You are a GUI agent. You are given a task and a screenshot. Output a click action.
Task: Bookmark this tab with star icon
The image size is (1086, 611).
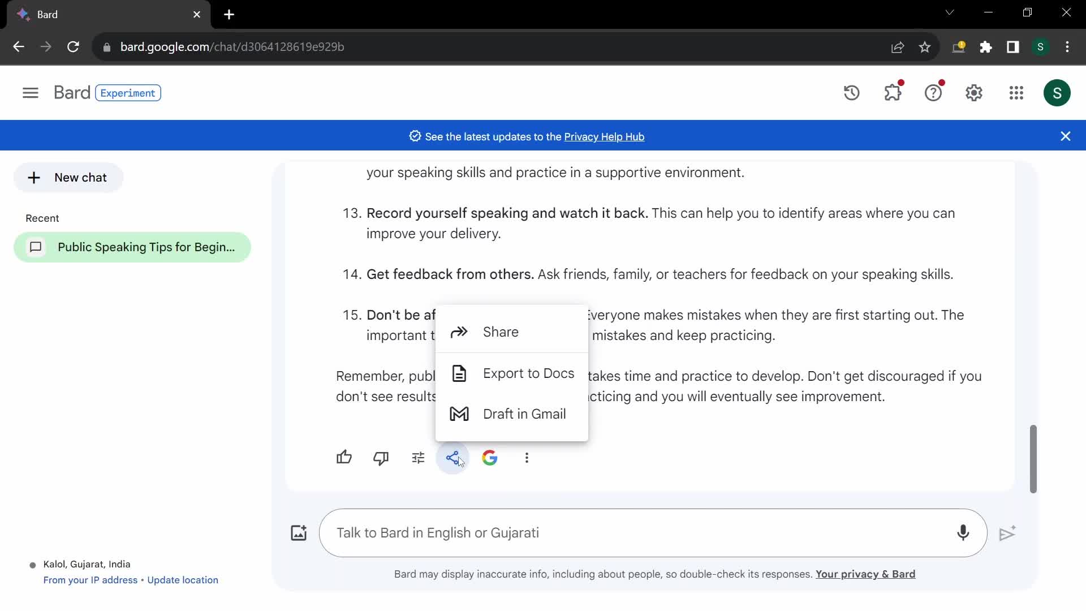925,47
